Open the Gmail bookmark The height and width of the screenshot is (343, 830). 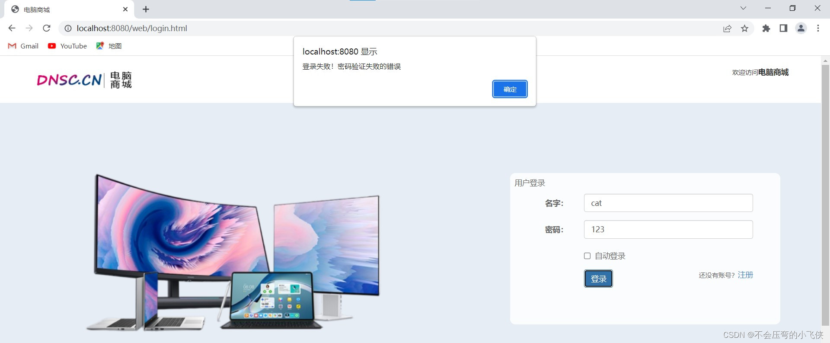(23, 46)
